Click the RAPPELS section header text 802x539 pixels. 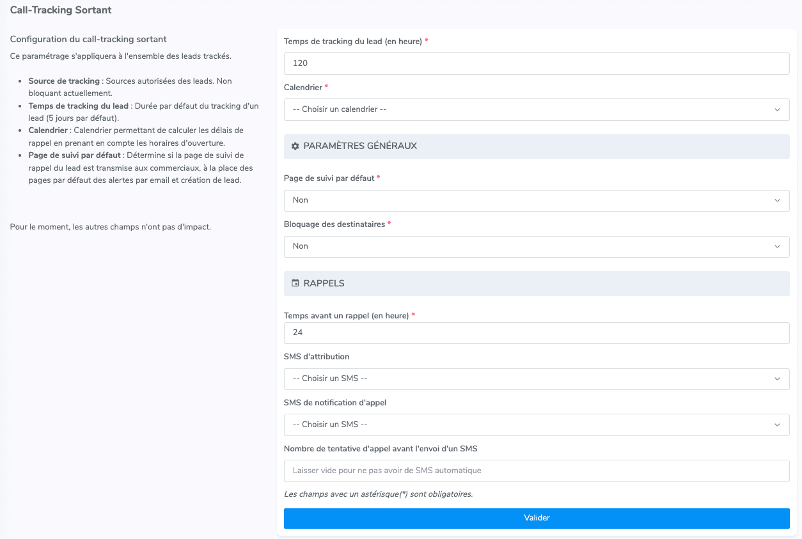click(x=324, y=283)
